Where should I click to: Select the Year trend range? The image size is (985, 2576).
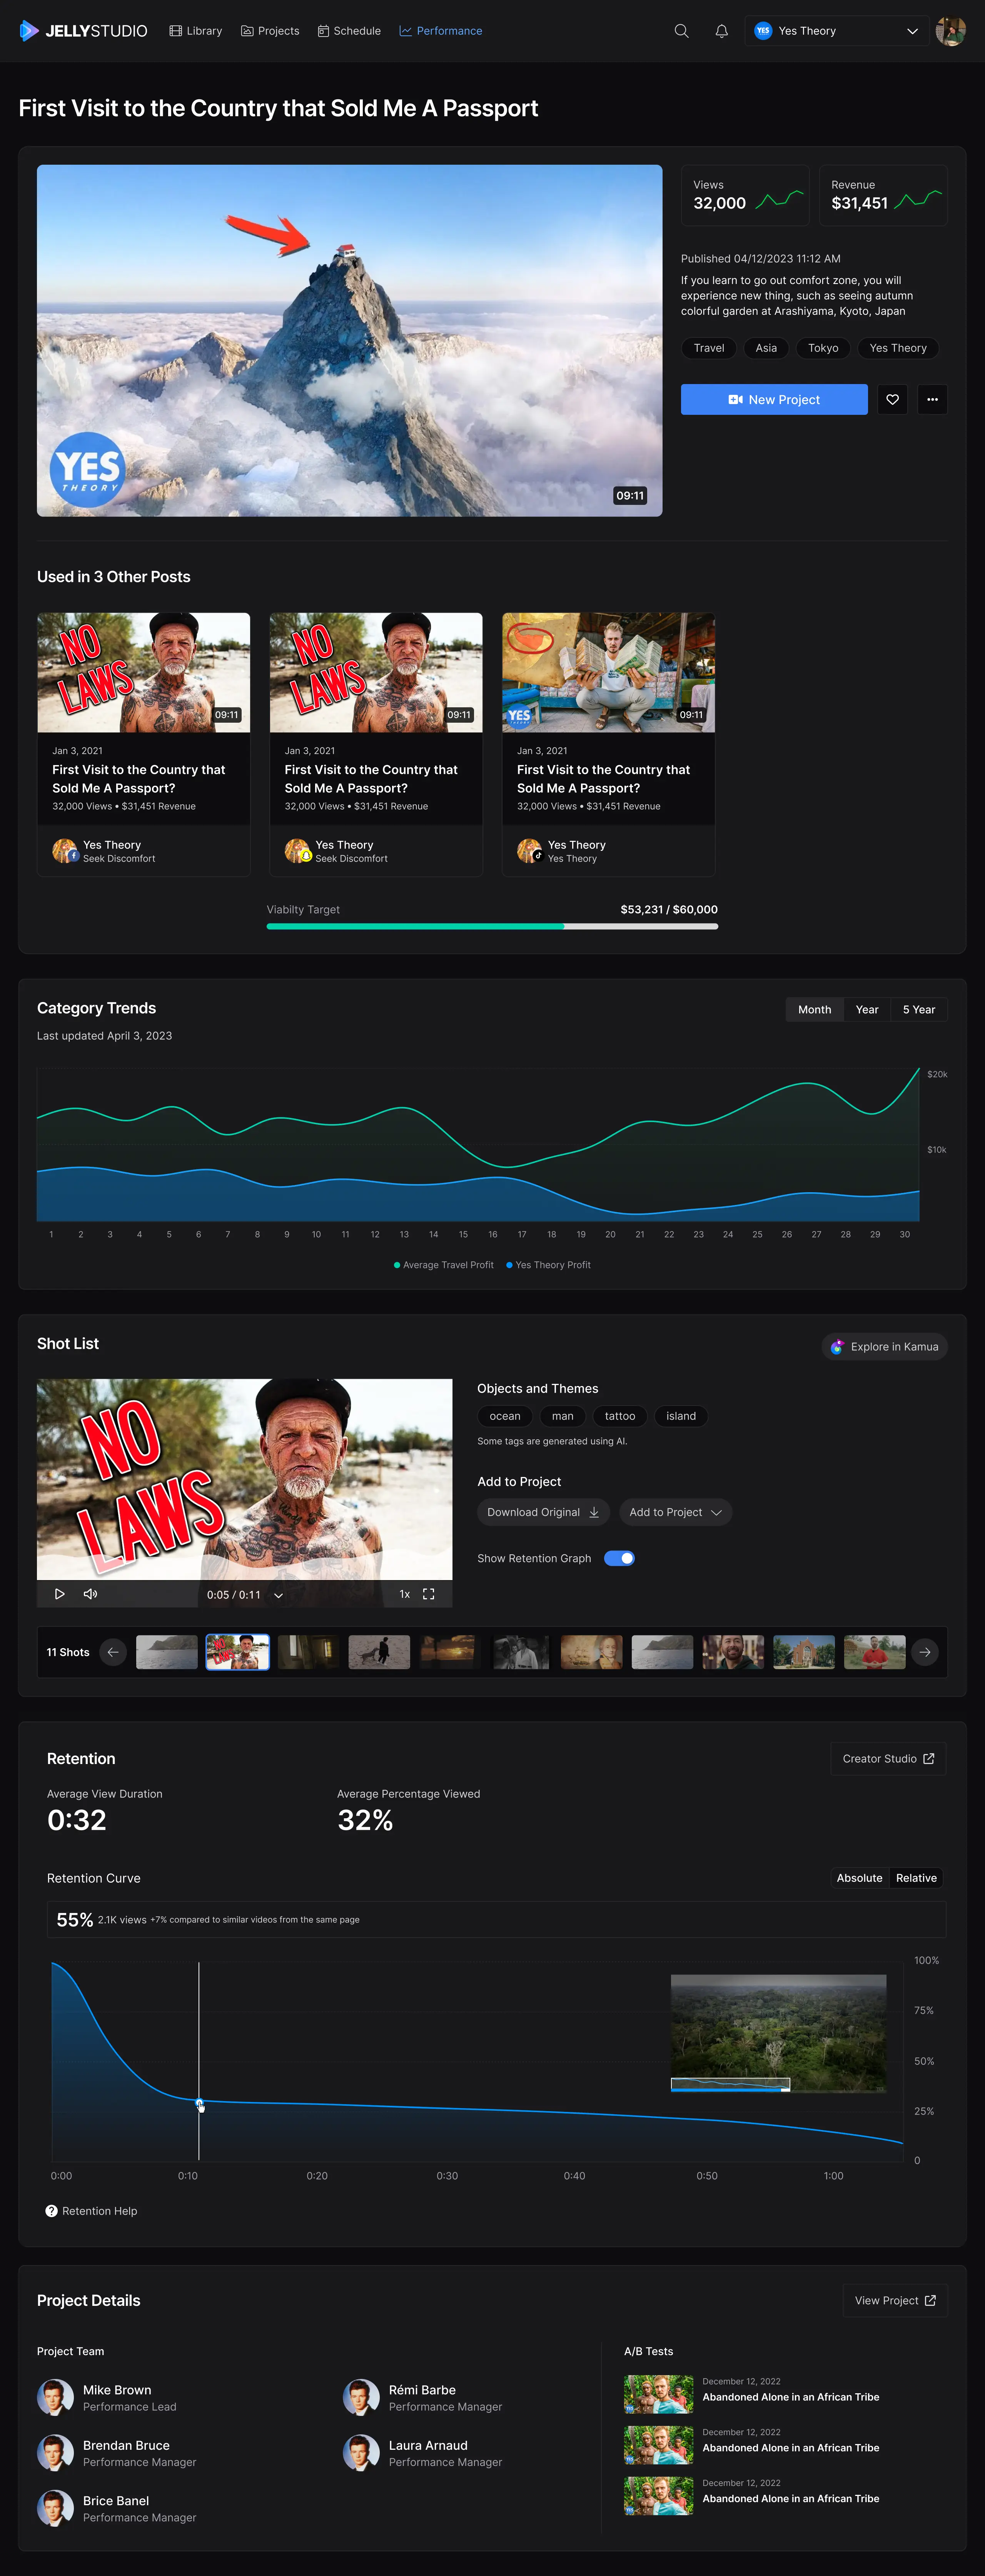[x=867, y=1009]
